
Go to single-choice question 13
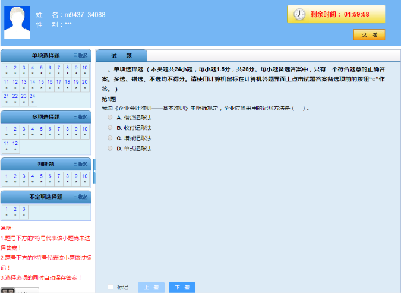click(24, 84)
